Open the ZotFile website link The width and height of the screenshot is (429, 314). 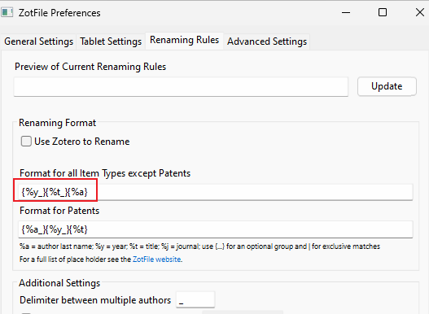(x=157, y=259)
